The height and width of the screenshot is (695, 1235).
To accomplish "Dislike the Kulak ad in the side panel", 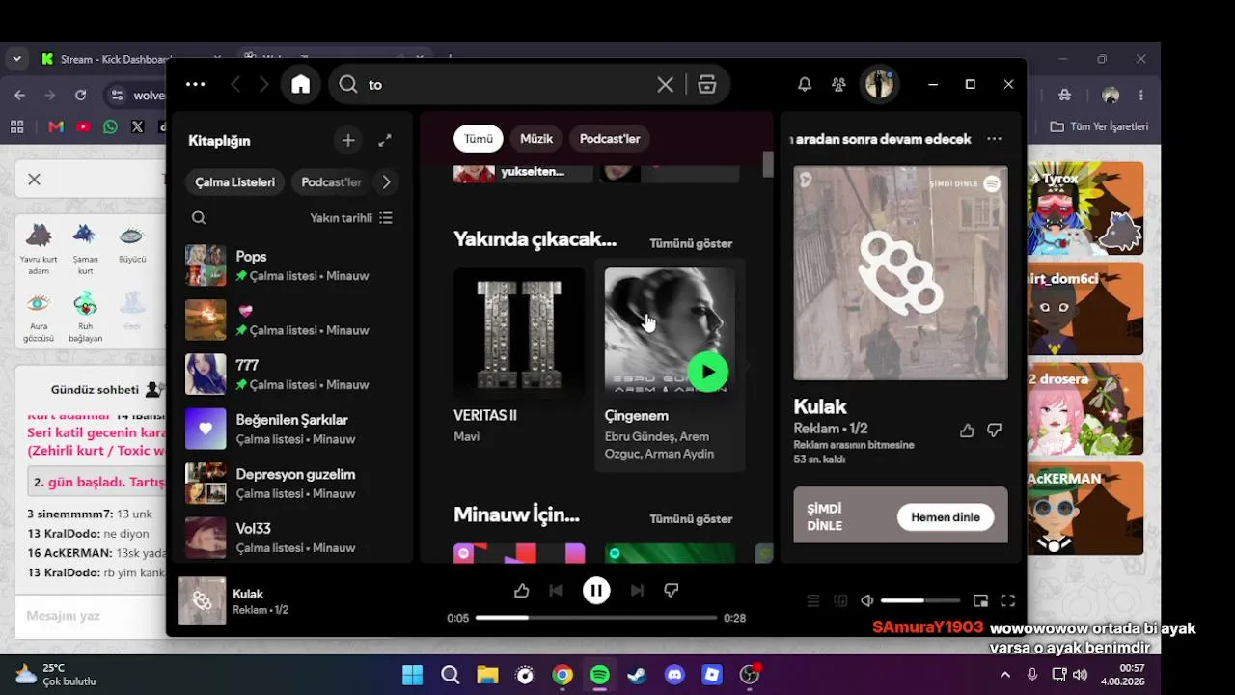I will click(x=995, y=431).
